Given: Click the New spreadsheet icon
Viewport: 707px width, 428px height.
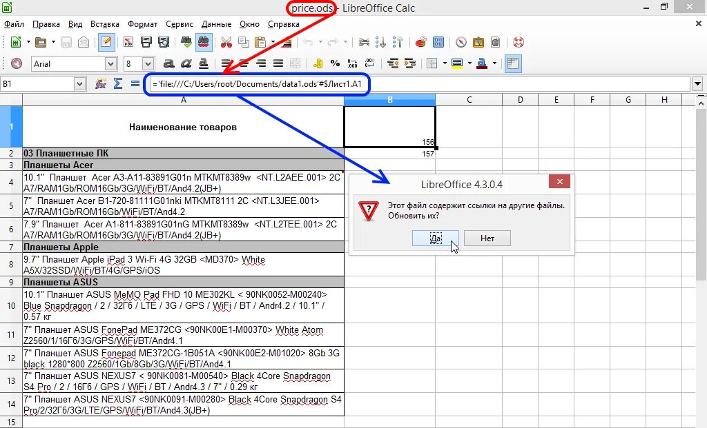Looking at the screenshot, I should (x=16, y=42).
